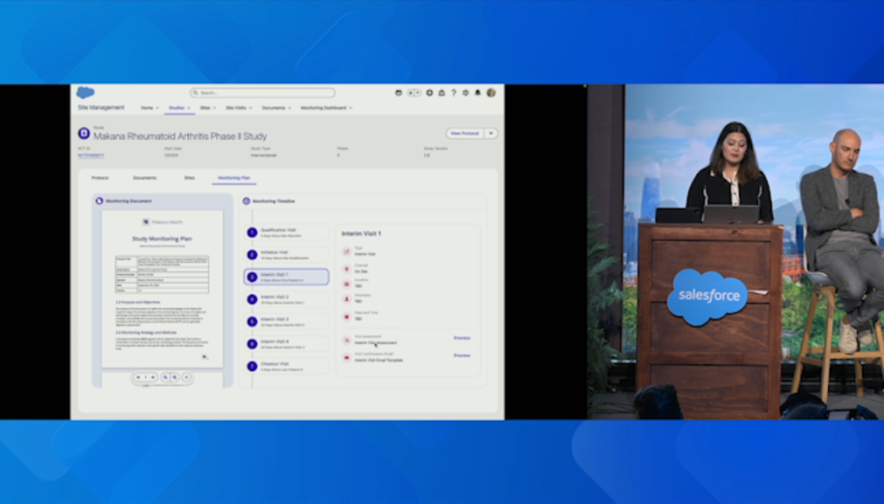
Task: Switch to the Protocol tab
Action: click(x=101, y=178)
